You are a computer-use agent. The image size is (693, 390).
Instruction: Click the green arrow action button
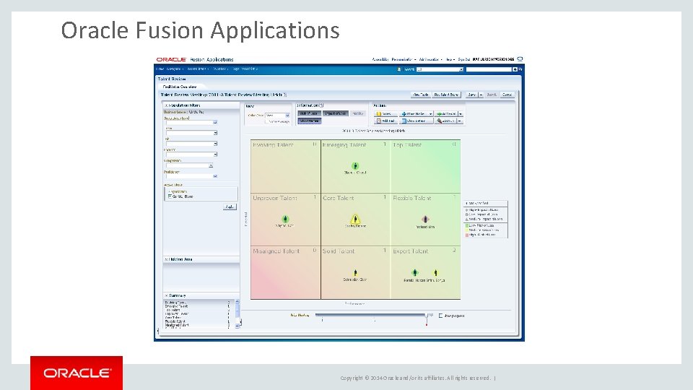446,113
